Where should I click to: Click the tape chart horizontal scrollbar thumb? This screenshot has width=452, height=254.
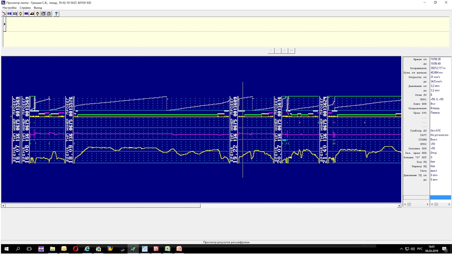pyautogui.click(x=103, y=206)
